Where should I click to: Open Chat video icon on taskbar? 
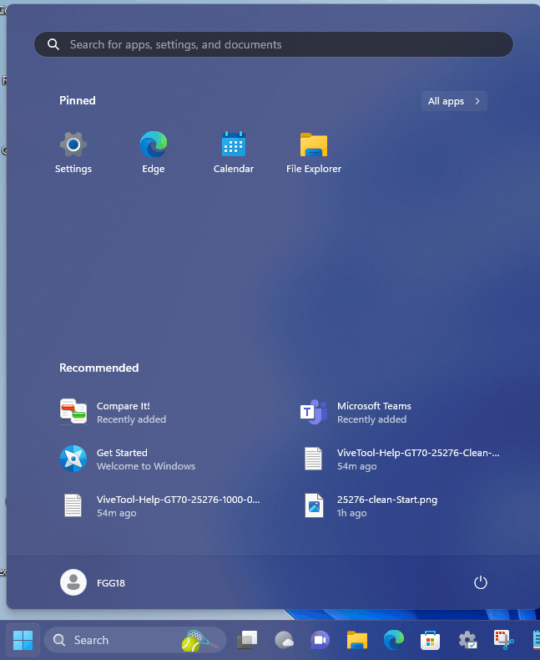[x=320, y=640]
